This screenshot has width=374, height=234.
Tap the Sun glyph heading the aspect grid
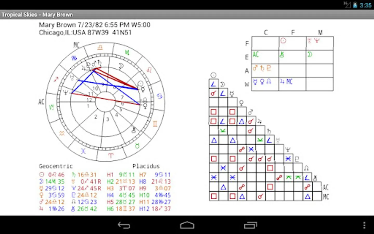point(213,75)
